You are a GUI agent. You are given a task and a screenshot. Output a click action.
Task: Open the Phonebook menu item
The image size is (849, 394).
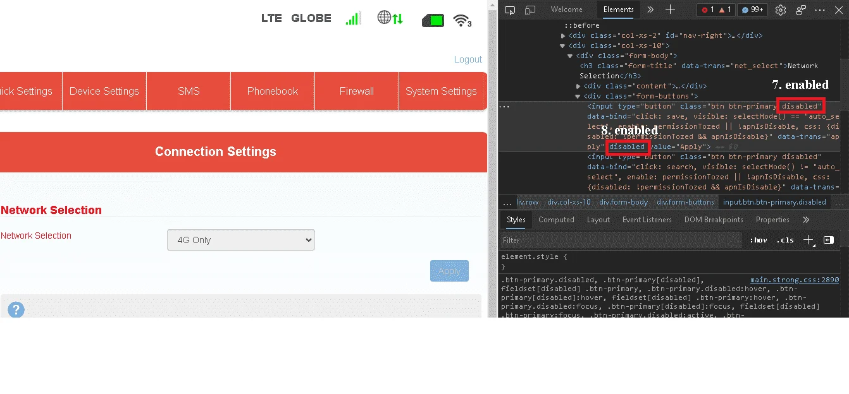point(273,91)
